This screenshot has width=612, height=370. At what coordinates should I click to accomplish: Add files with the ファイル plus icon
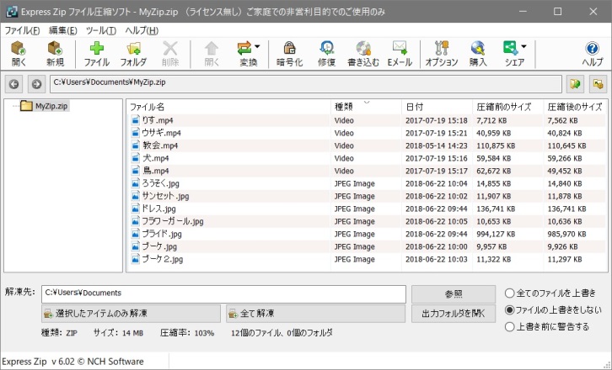(96, 53)
